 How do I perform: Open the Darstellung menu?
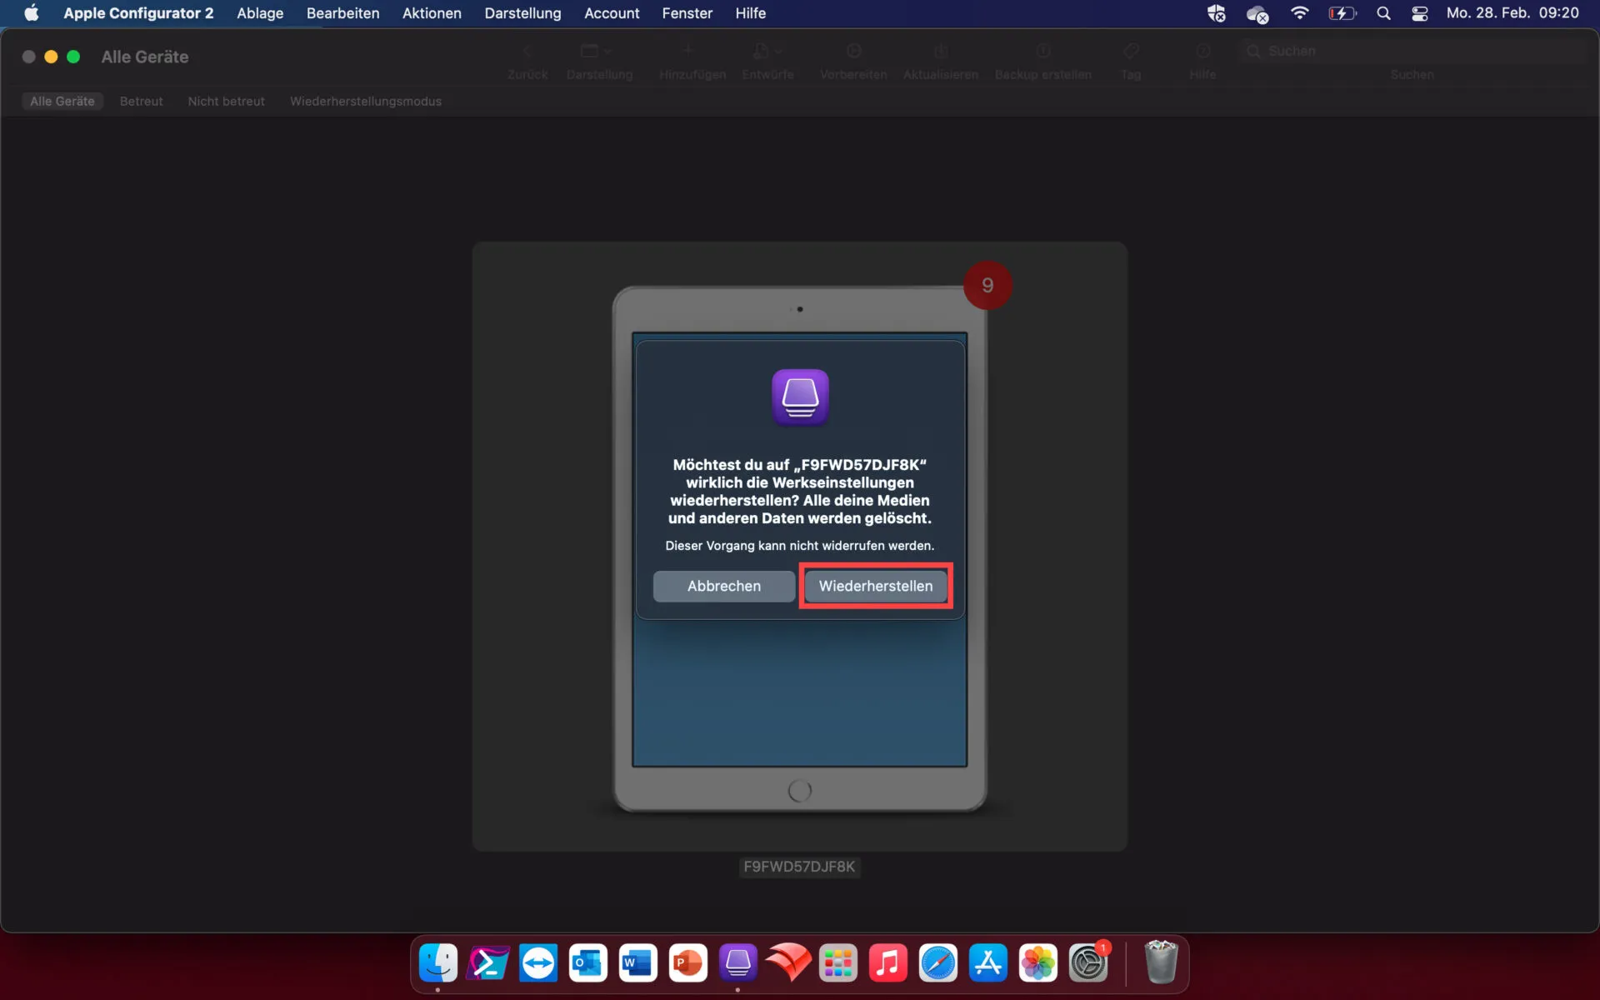click(x=522, y=13)
